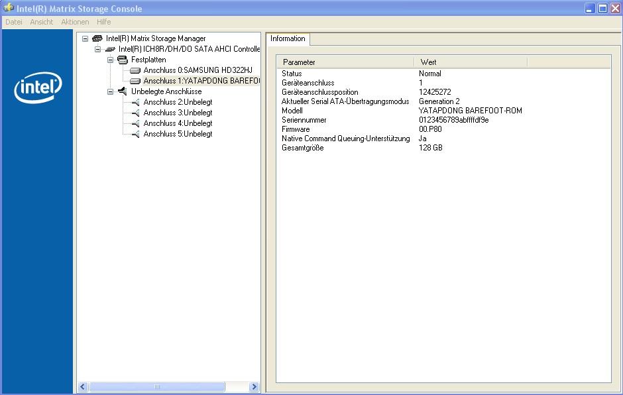
Task: Open the Aktionen menu
Action: pos(75,22)
